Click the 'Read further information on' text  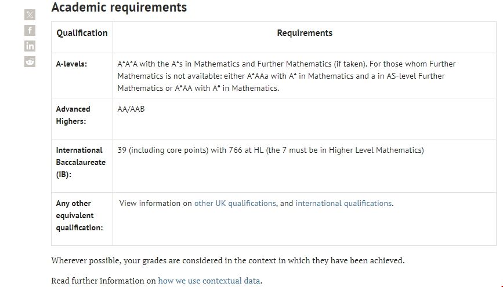104,281
